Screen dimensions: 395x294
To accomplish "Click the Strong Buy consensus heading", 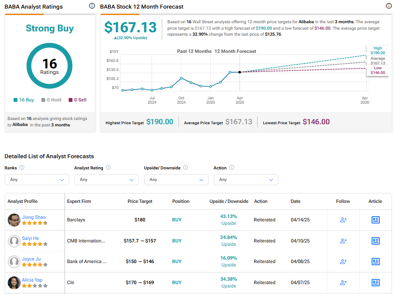I will tap(49, 28).
